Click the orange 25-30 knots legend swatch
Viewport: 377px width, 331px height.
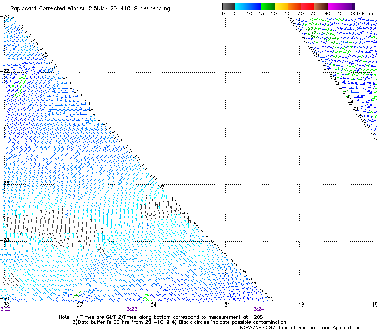pyautogui.click(x=294, y=6)
